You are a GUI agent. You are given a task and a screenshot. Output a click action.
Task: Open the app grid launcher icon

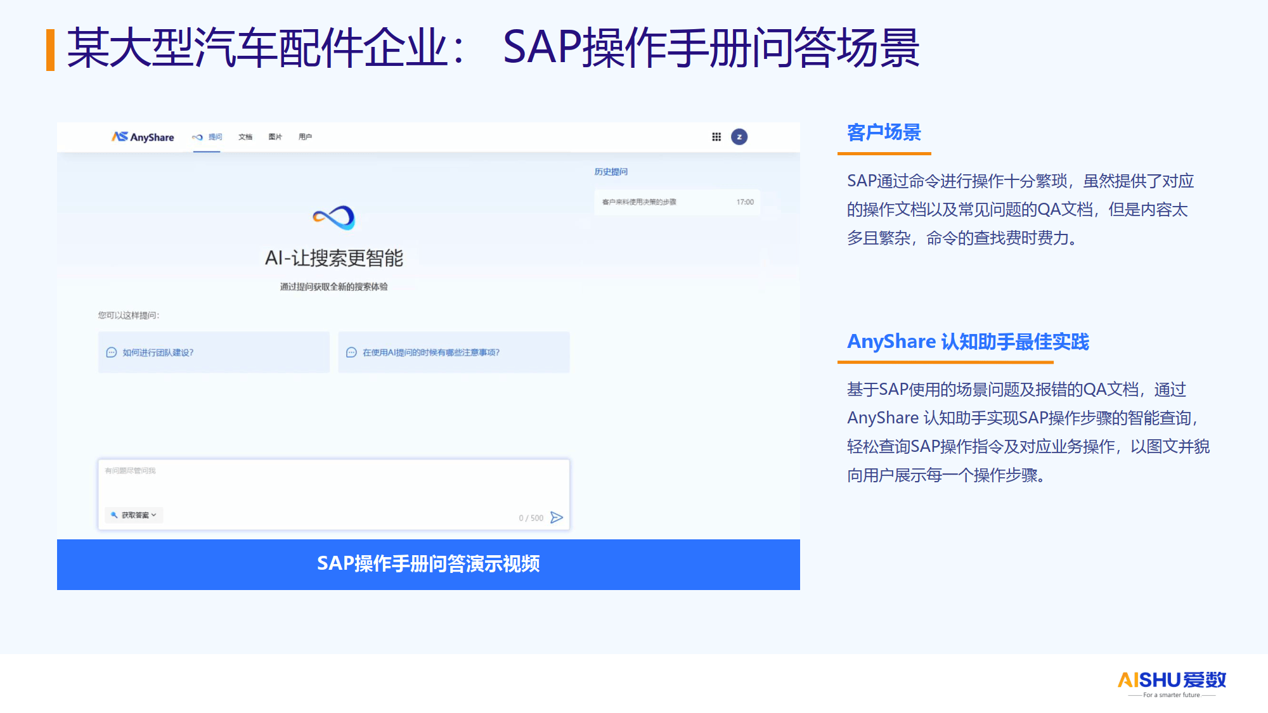click(x=716, y=137)
